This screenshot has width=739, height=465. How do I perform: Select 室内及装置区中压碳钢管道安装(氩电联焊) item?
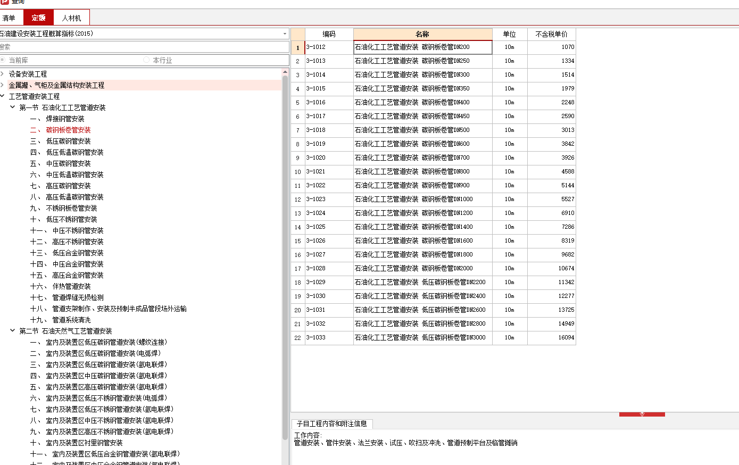click(x=98, y=376)
